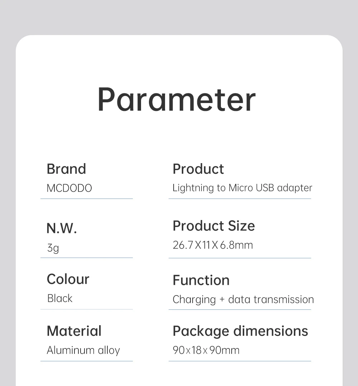Click Lightning to Micro USB adapter text
This screenshot has height=386, width=358.
(242, 188)
